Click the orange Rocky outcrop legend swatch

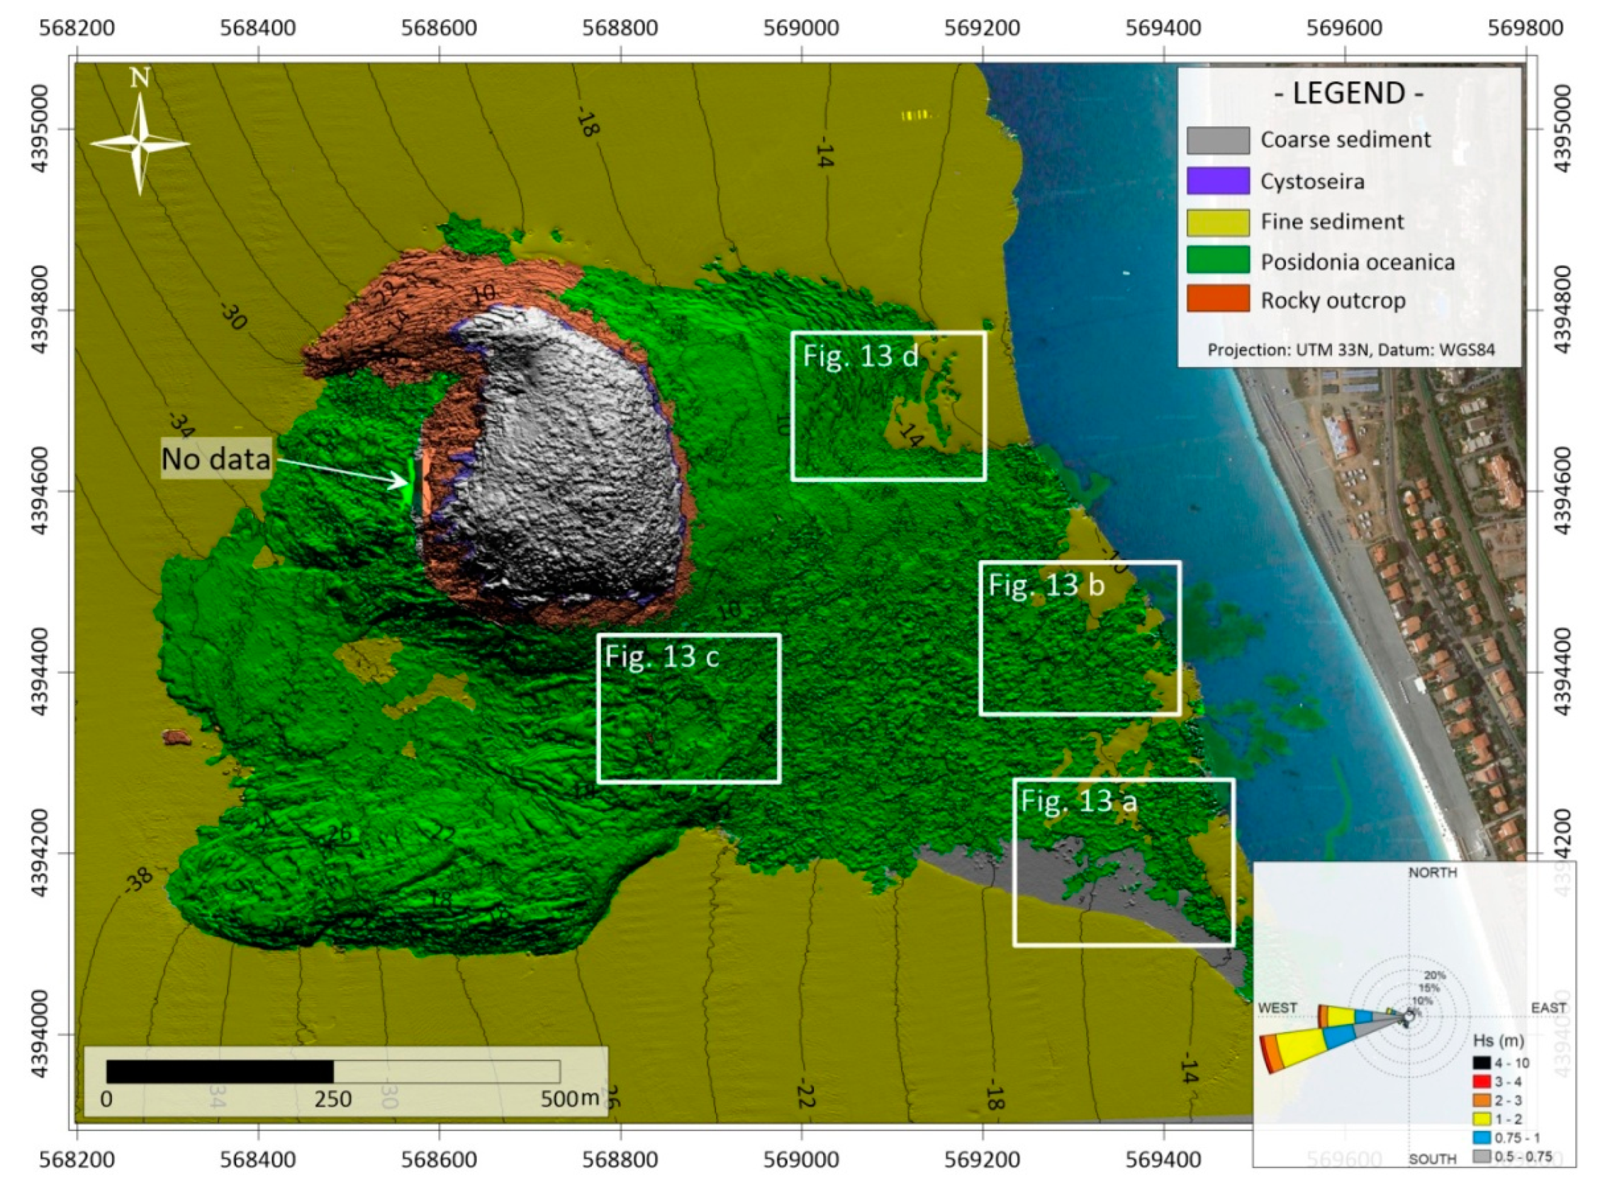(1218, 299)
